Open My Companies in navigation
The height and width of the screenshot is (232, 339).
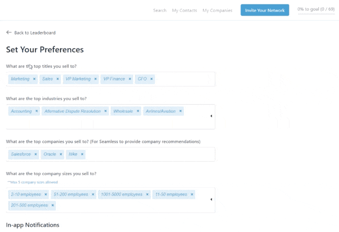(x=217, y=11)
